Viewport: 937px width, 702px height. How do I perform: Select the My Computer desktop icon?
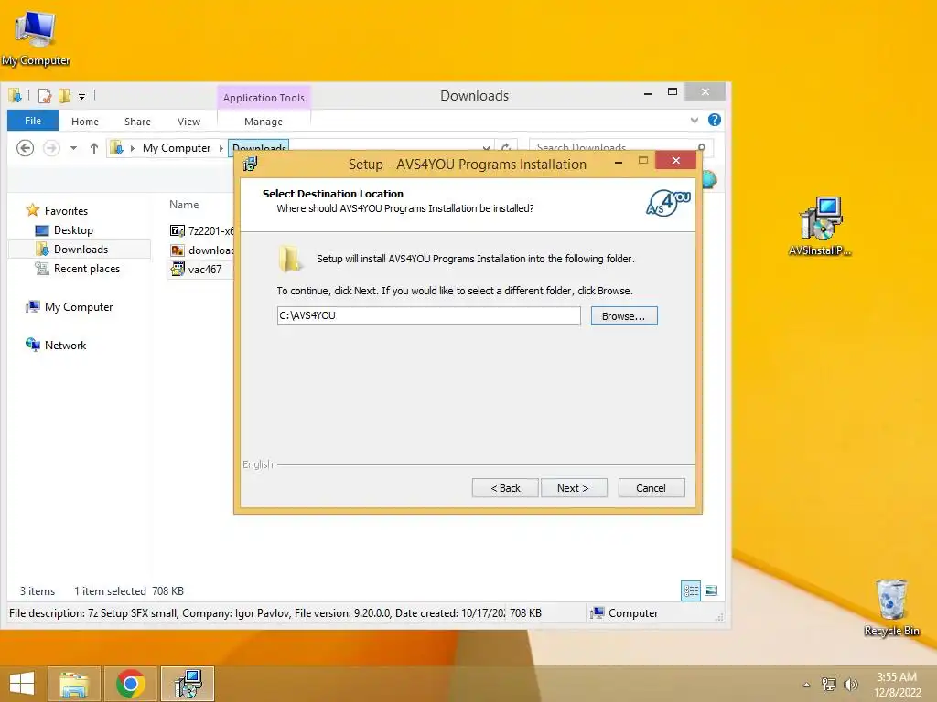(x=36, y=38)
